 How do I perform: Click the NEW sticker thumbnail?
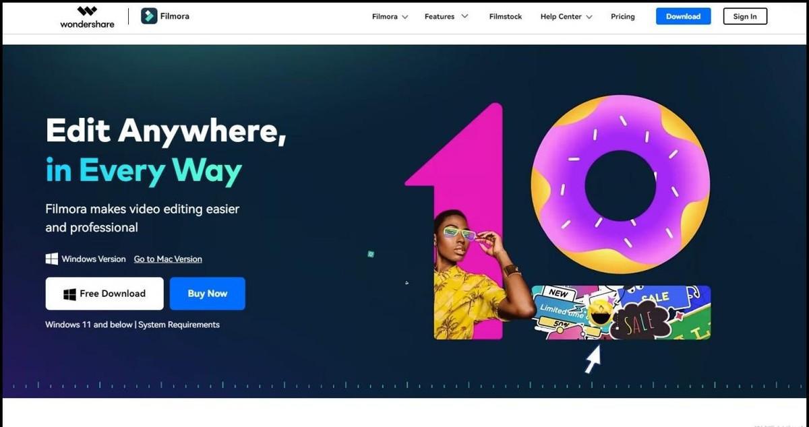click(x=558, y=294)
